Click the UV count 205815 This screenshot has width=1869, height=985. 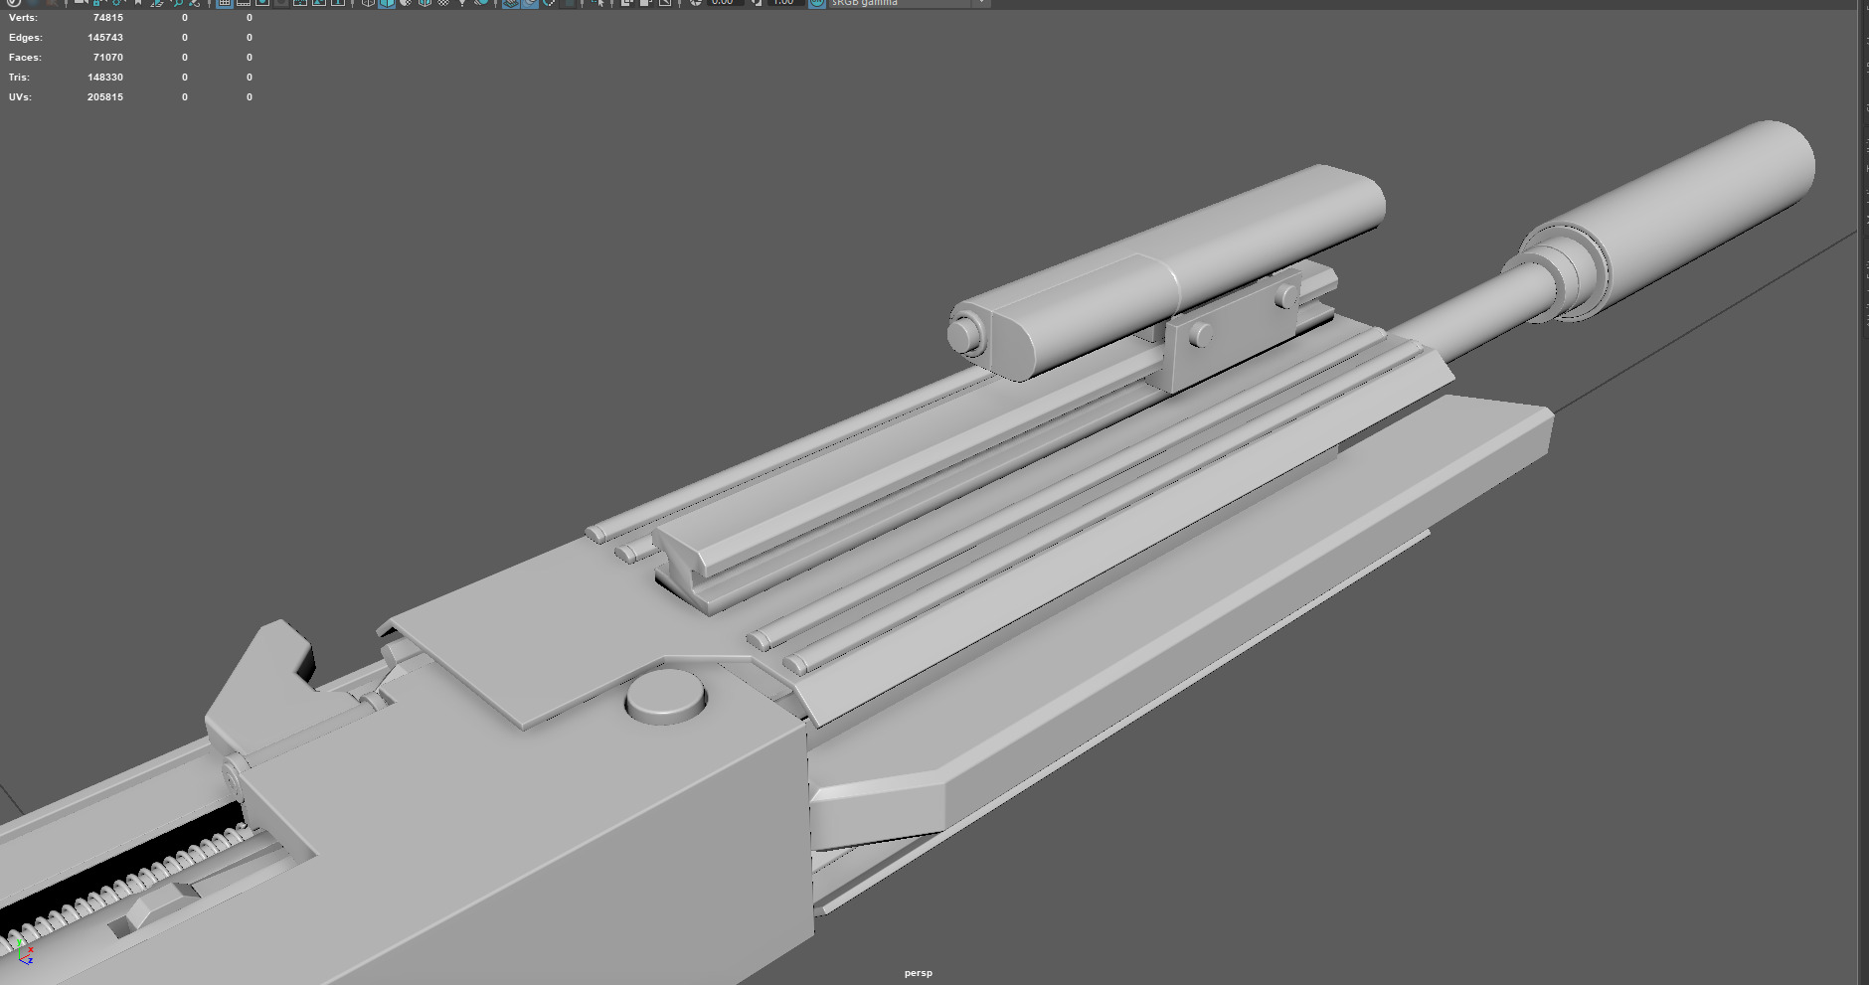pos(105,97)
